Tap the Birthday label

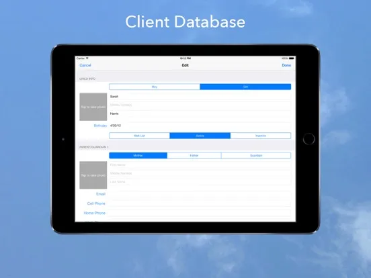[100, 126]
